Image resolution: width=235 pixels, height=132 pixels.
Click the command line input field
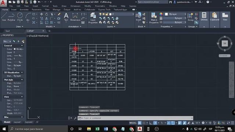135,118
